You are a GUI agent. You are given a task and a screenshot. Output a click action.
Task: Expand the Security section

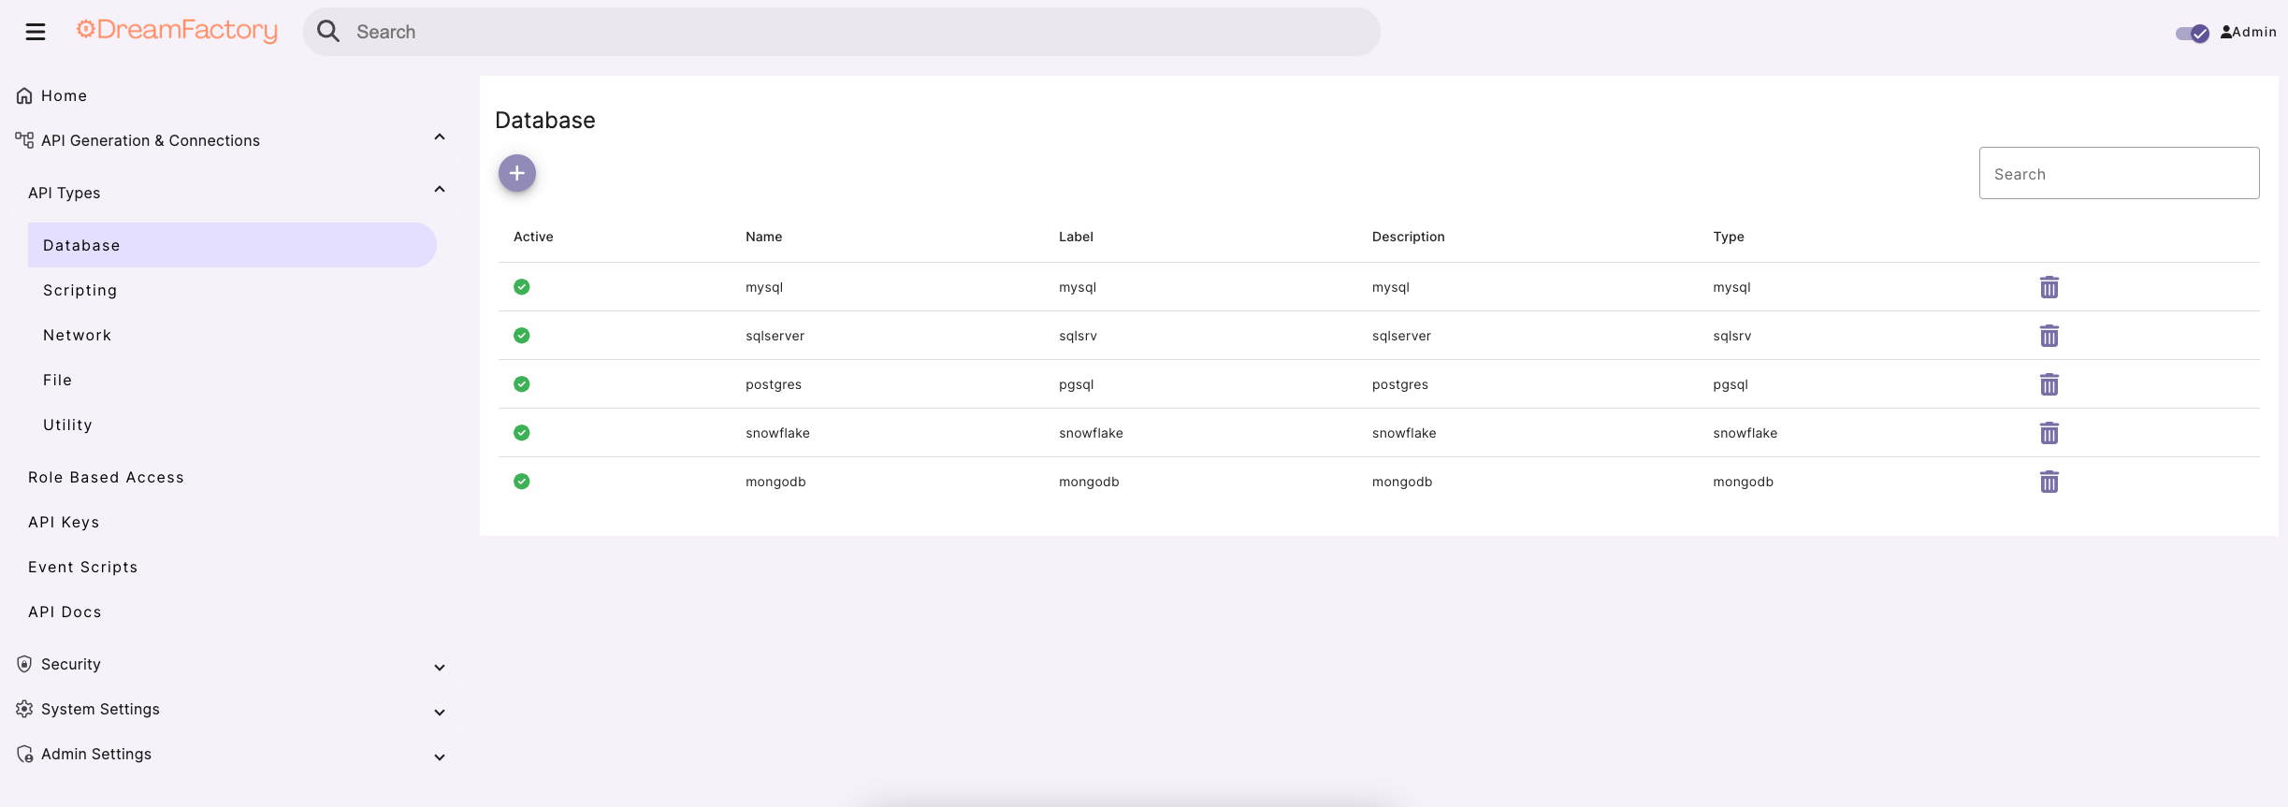pos(439,667)
